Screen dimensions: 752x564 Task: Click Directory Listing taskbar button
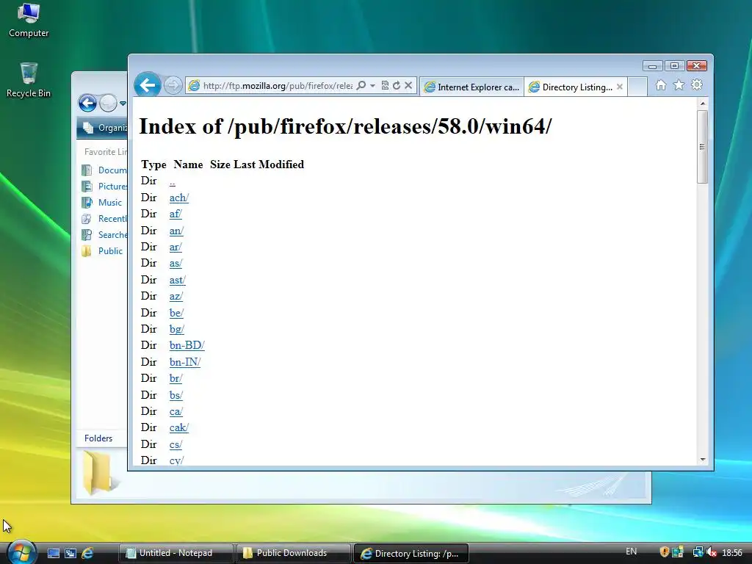(411, 554)
